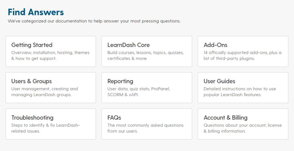Click the 'User management, creating and managing' text
The image size is (294, 151).
[45, 92]
